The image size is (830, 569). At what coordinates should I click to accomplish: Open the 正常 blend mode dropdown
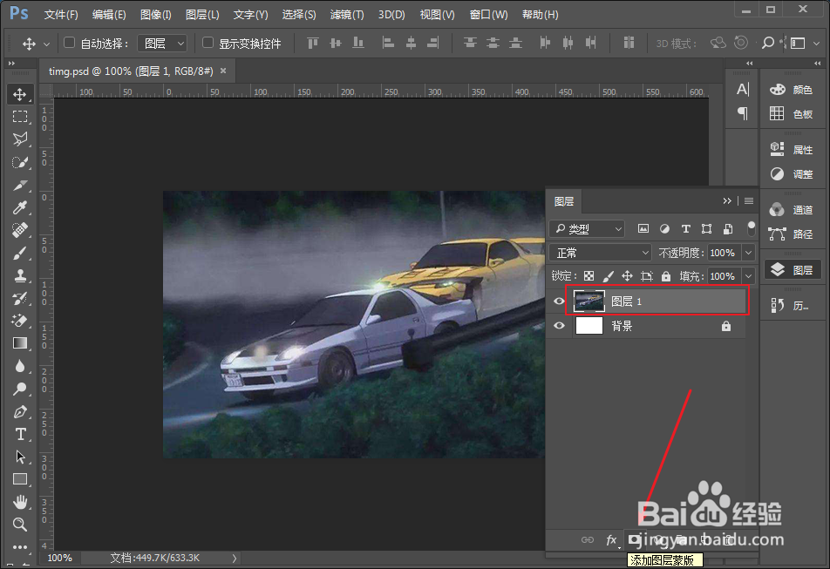[600, 253]
